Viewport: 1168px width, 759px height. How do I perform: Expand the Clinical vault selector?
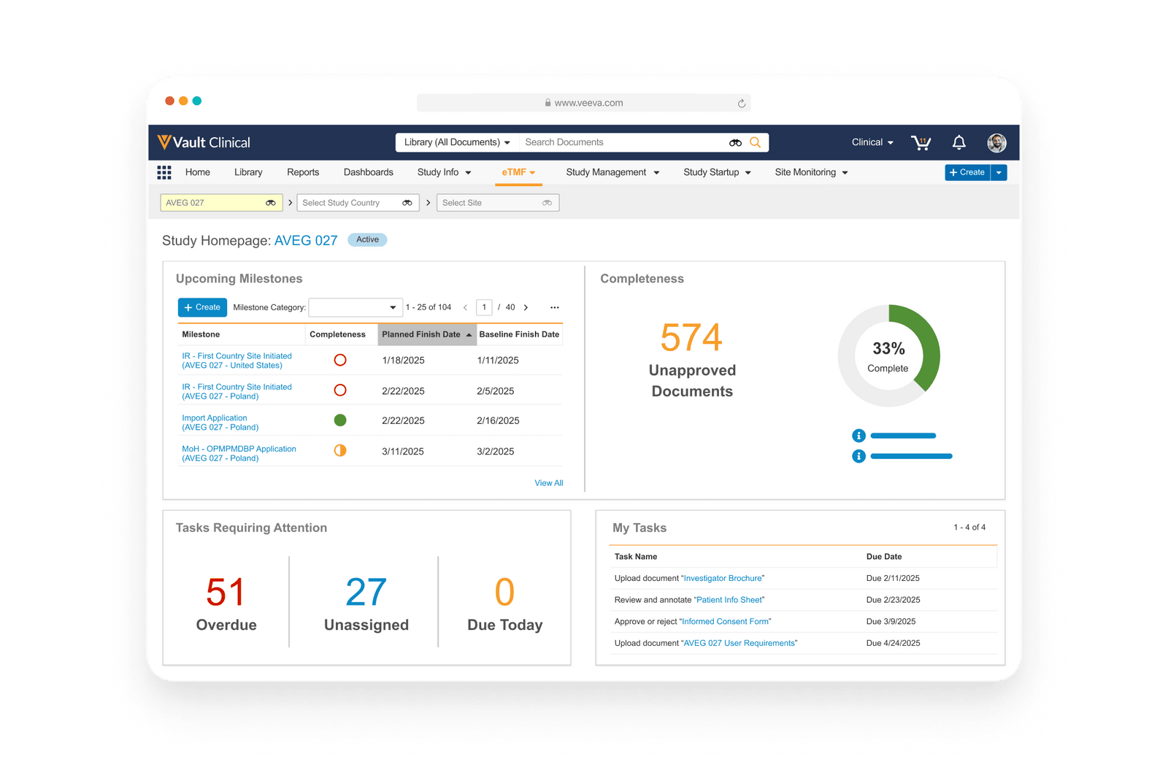(x=872, y=142)
